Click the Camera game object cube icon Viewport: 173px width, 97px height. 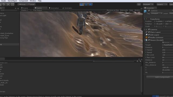click(x=145, y=11)
